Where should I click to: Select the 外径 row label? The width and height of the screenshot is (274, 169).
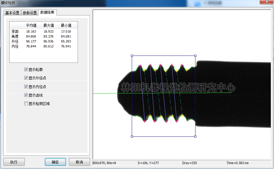click(15, 41)
